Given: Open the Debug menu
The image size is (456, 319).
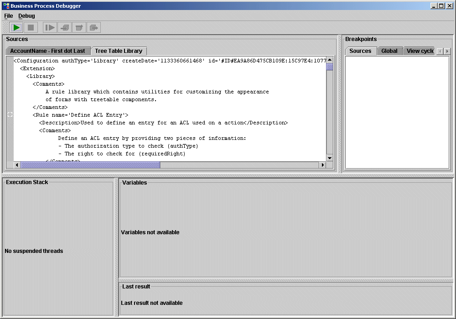Looking at the screenshot, I should pos(26,16).
